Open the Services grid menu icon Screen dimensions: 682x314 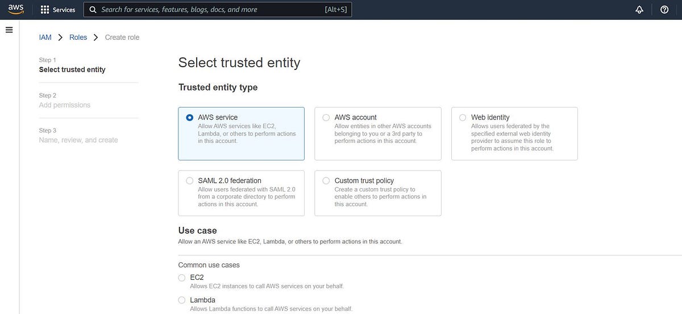point(45,10)
